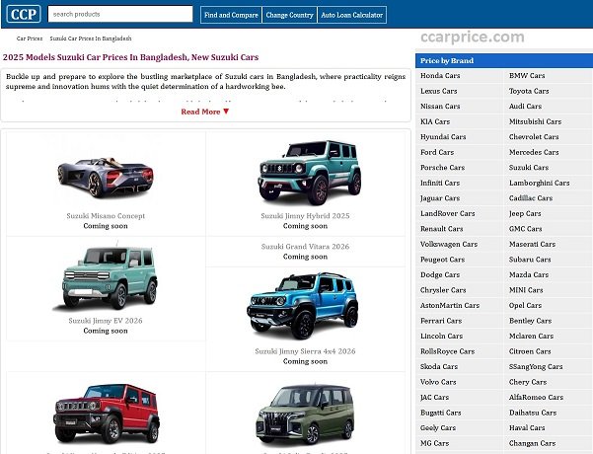
Task: Select Mercedes Cars brand
Action: pyautogui.click(x=534, y=152)
